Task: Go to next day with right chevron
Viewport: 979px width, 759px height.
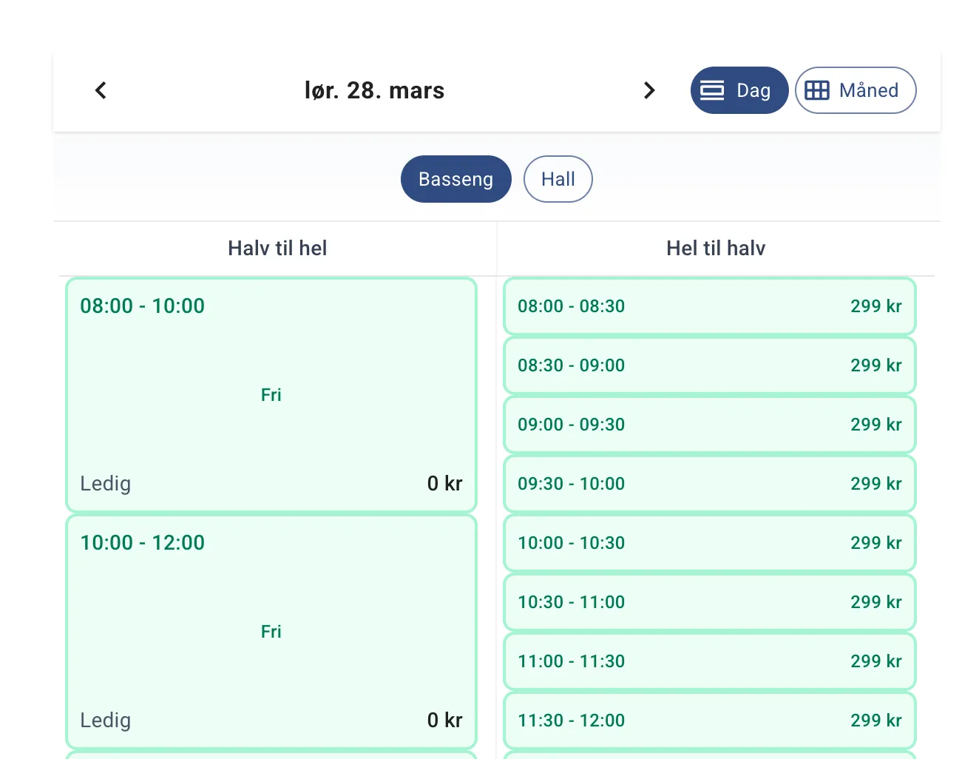Action: [648, 90]
